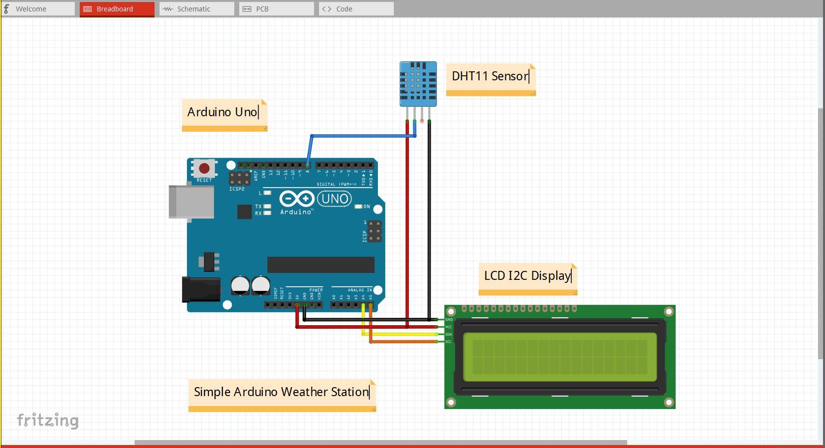Grab resize handle of Weather Station note

[x=374, y=410]
